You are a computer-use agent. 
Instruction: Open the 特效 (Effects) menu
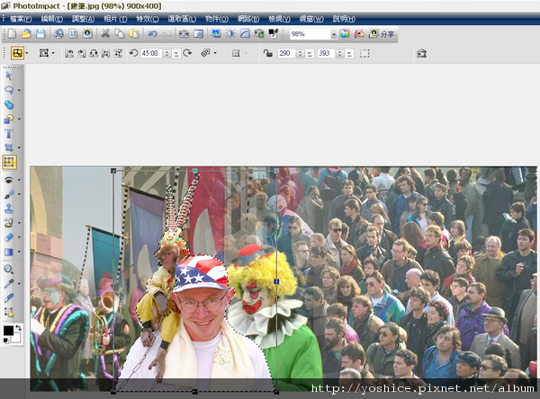(x=148, y=18)
